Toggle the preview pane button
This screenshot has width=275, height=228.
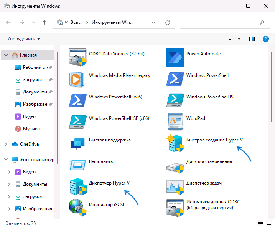[x=252, y=39]
